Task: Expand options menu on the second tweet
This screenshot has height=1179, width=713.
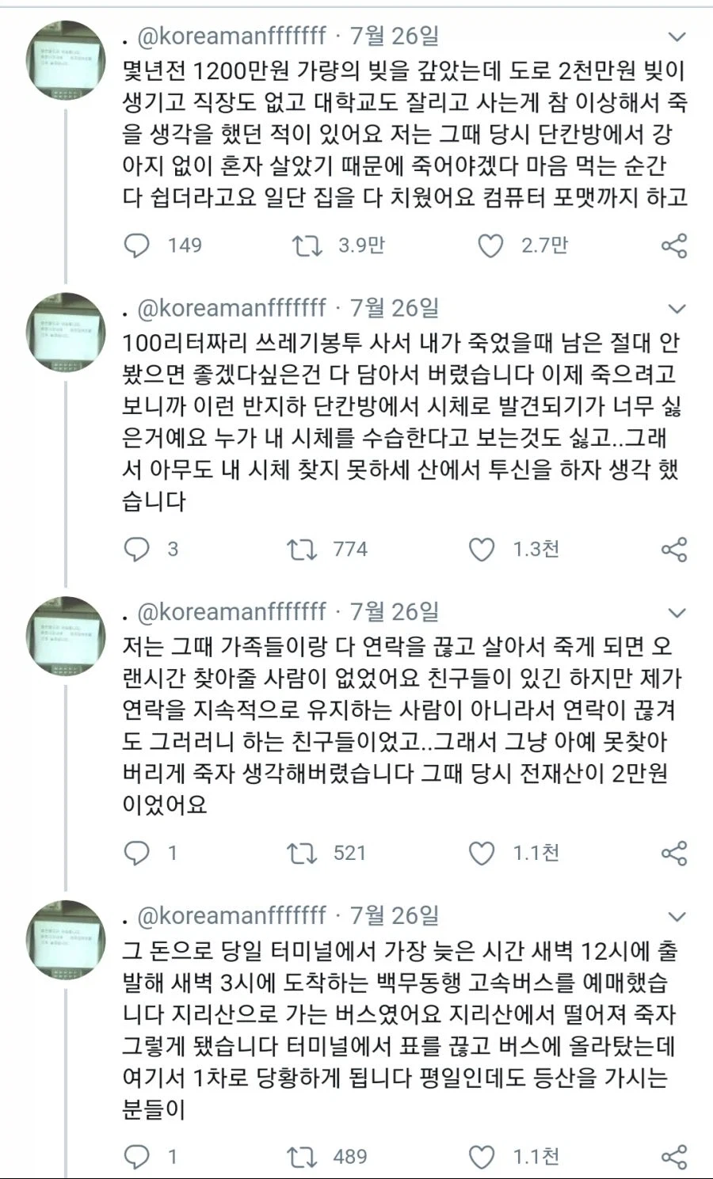Action: pyautogui.click(x=677, y=309)
